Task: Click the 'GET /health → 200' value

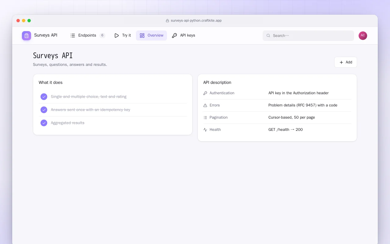Action: tap(285, 130)
